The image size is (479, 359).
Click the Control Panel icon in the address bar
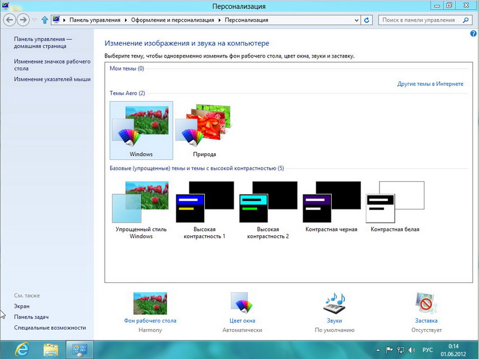pyautogui.click(x=56, y=20)
